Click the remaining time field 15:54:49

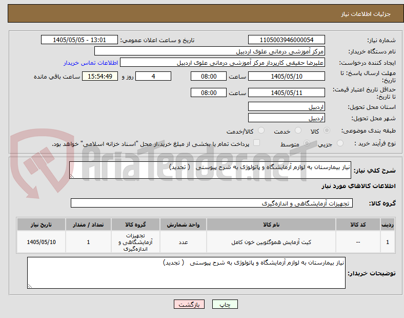coord(100,76)
